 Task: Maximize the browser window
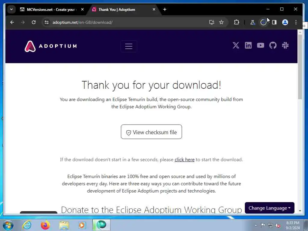coord(282,9)
